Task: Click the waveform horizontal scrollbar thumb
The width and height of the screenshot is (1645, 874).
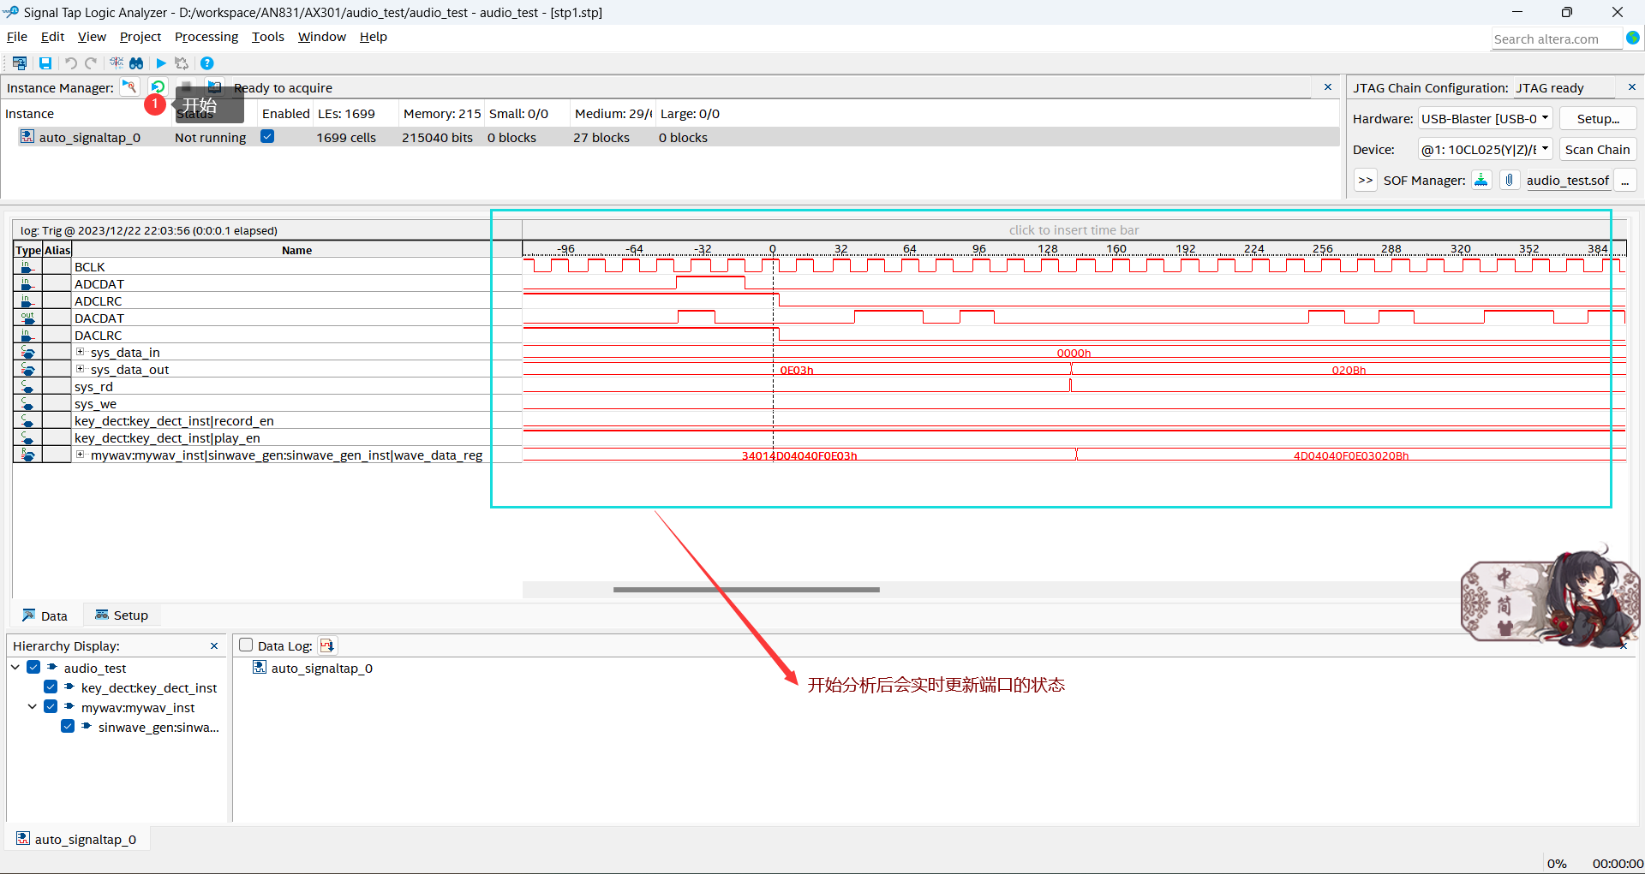Action: pyautogui.click(x=746, y=589)
